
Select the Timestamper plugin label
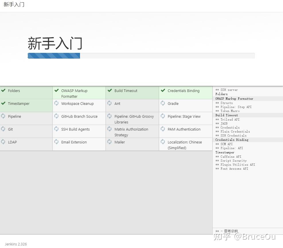[19, 104]
